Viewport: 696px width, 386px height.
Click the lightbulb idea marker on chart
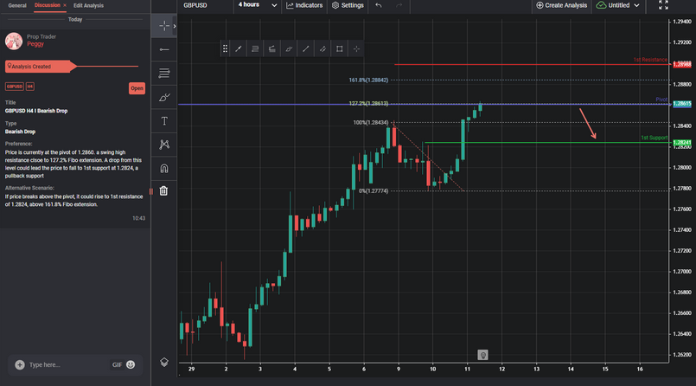click(482, 355)
